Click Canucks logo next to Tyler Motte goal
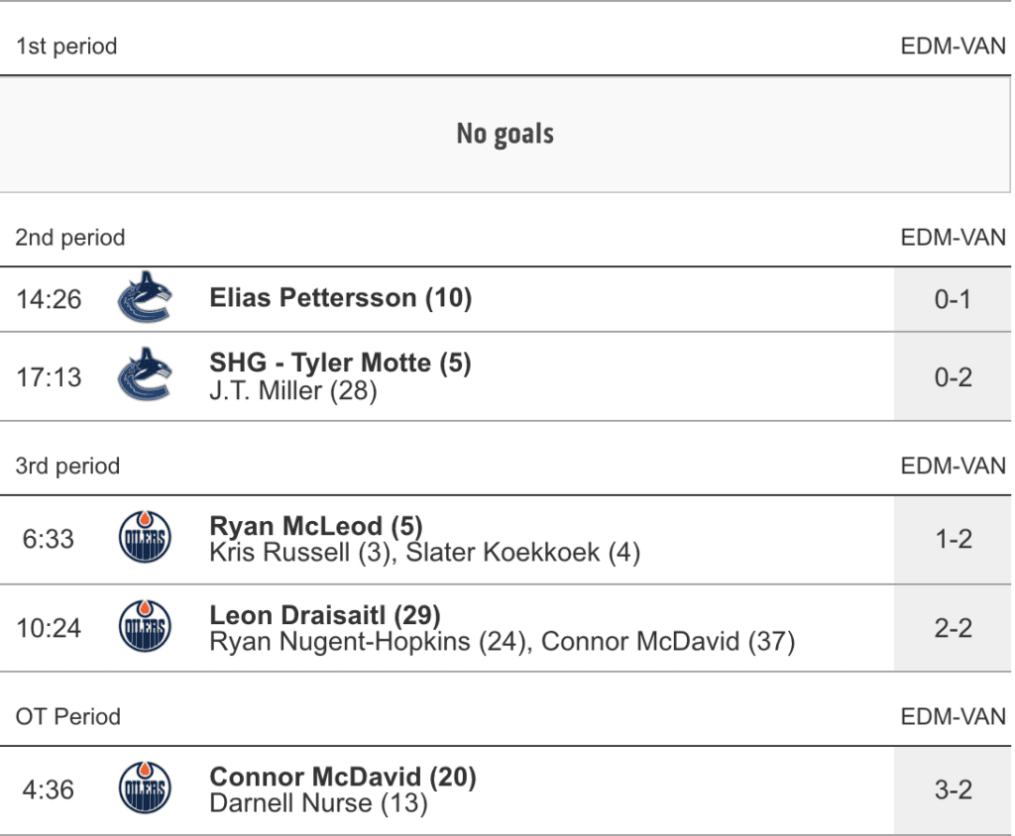 [145, 375]
